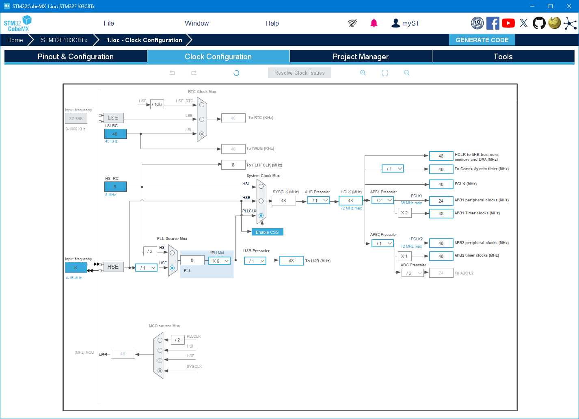The image size is (579, 419).
Task: Edit the HCLK (MHz) value field
Action: tap(350, 201)
